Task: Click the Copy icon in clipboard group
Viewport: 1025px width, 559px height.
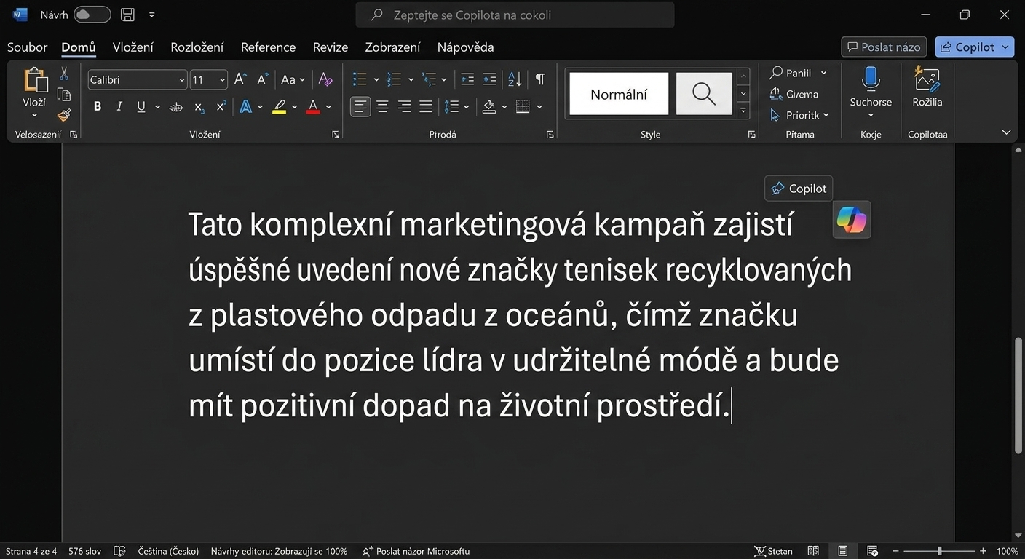Action: pos(64,94)
